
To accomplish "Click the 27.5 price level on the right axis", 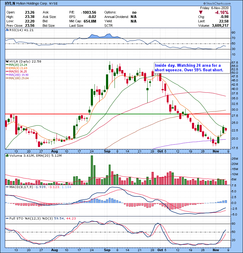I will coord(235,116).
